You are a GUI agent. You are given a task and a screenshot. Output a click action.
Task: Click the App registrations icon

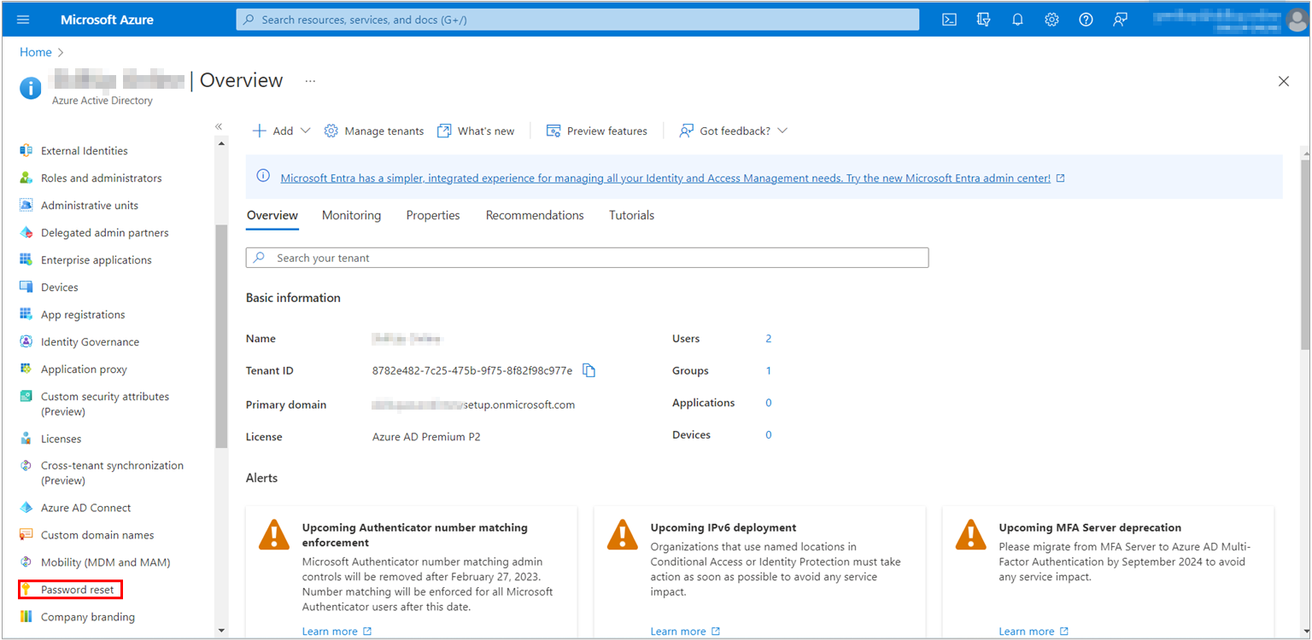coord(26,315)
